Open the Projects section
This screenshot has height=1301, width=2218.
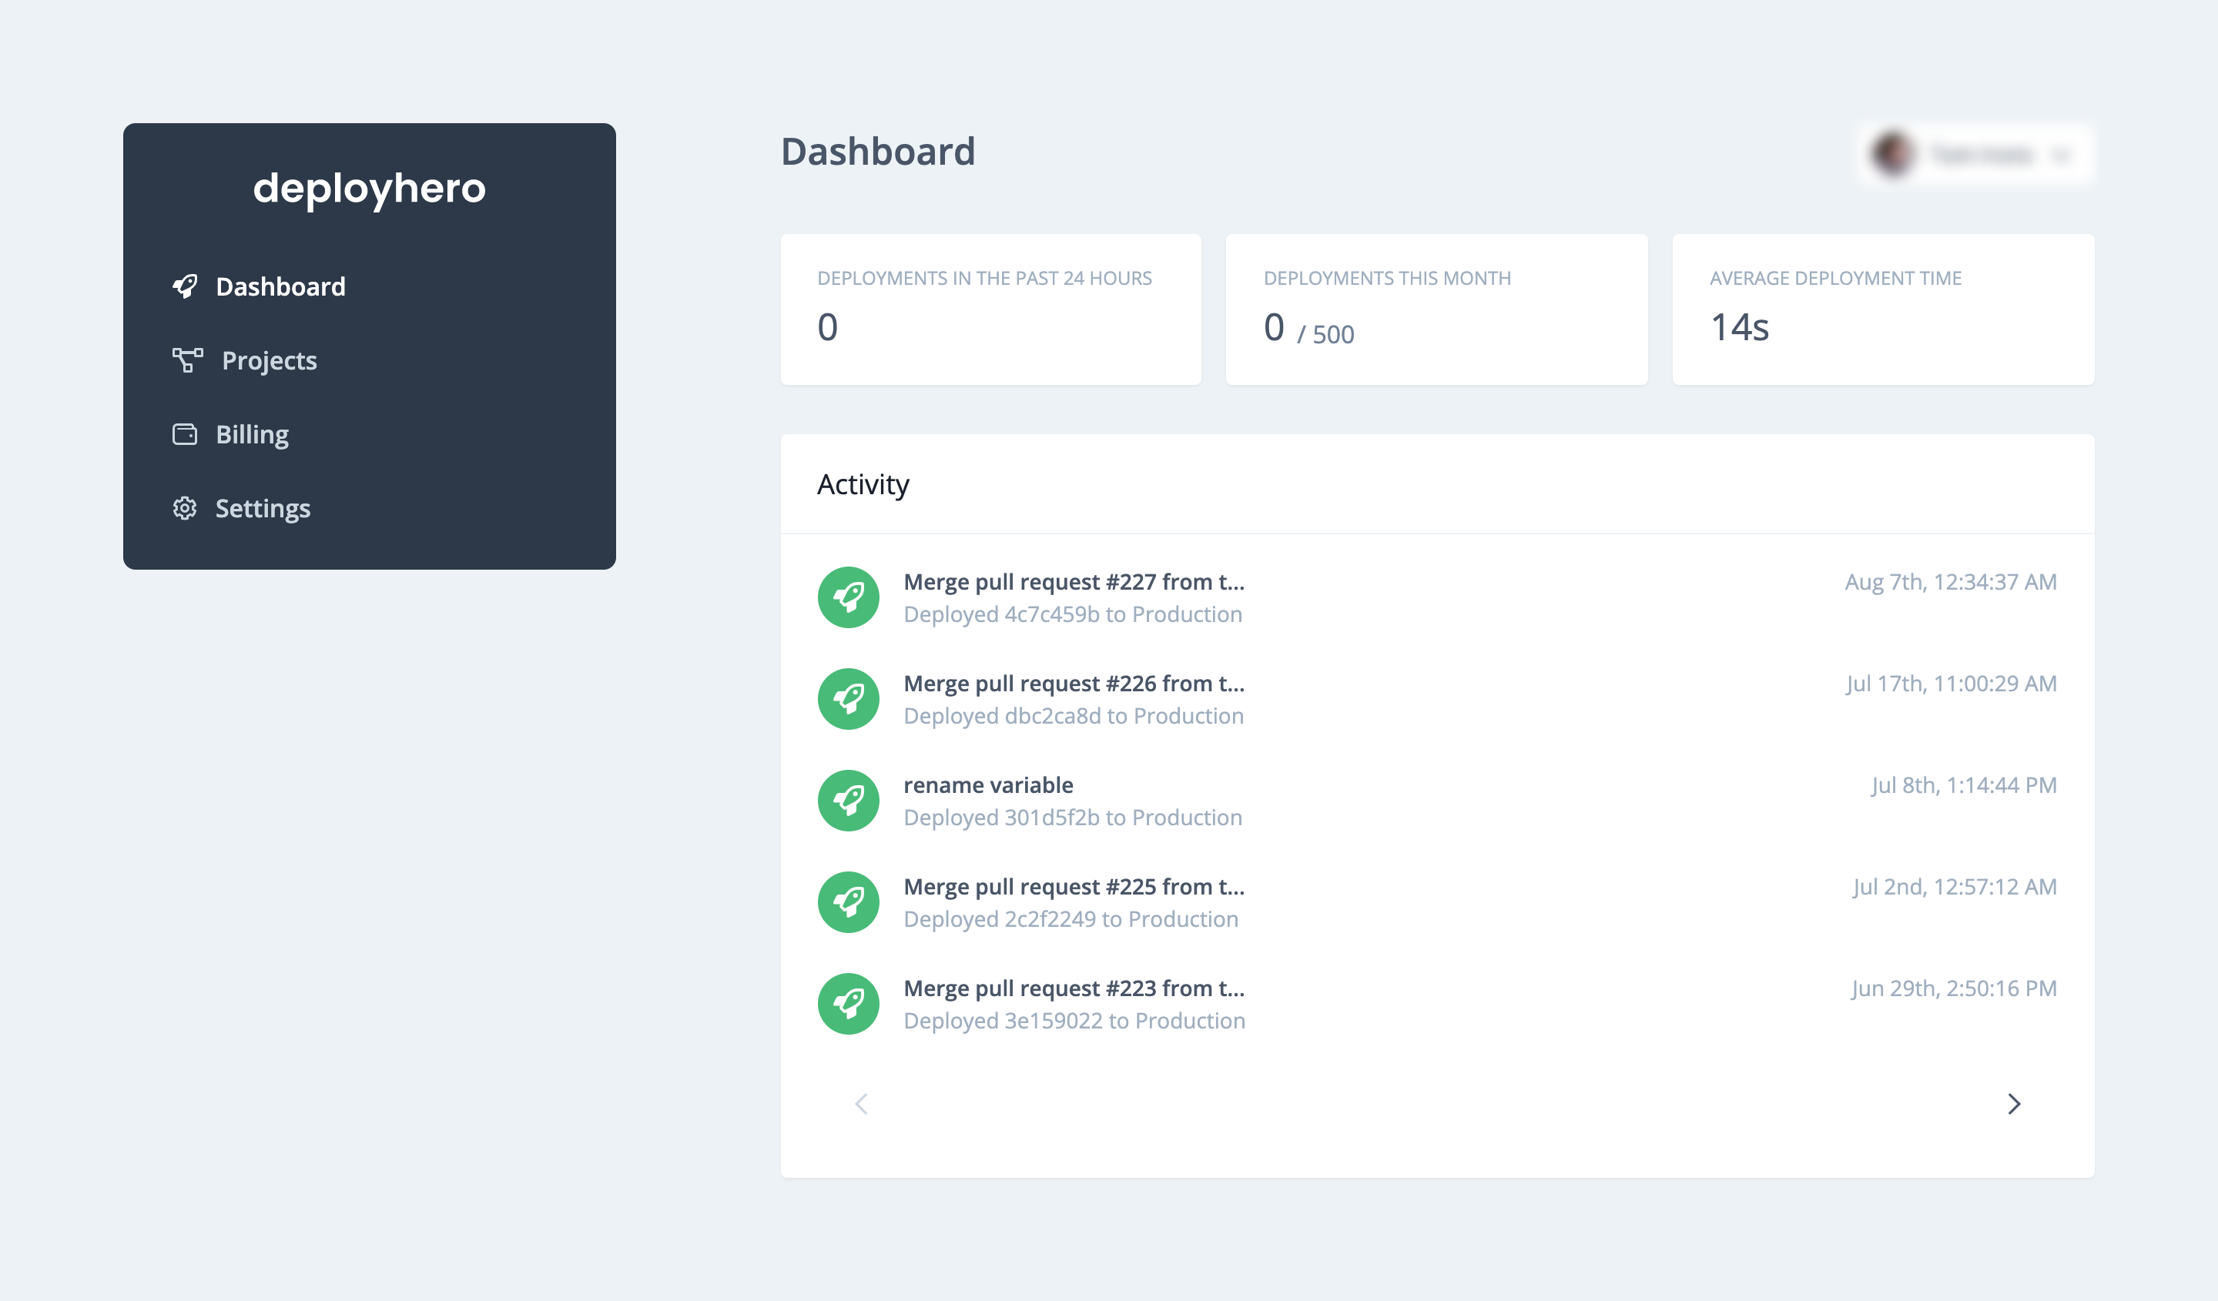point(267,360)
